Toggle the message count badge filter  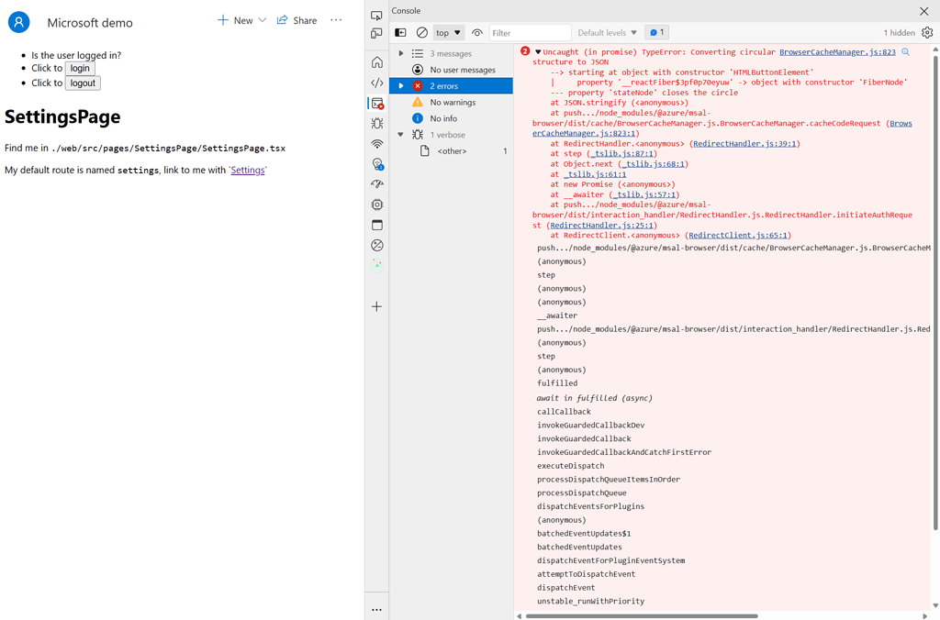coord(655,32)
